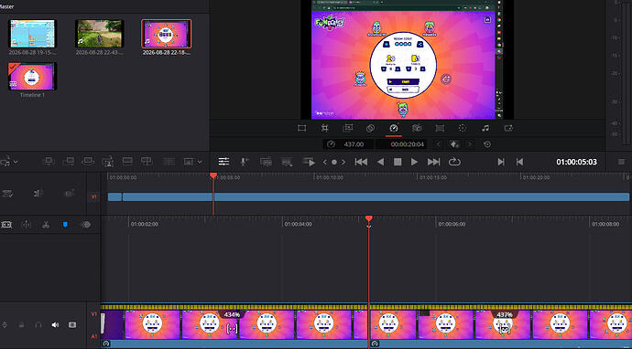Click the Ripple Overwrite edit icon
Screen dimensions: 632x349
click(87, 162)
